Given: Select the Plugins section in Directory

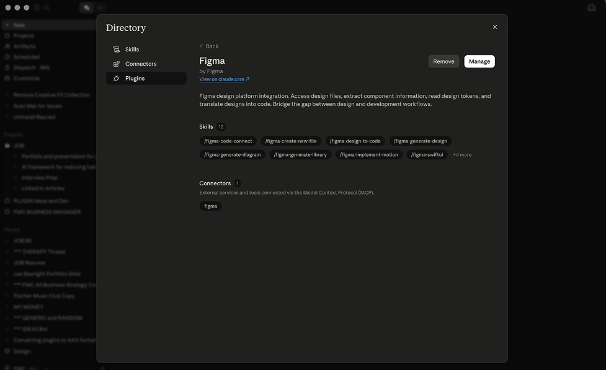Looking at the screenshot, I should (x=146, y=79).
